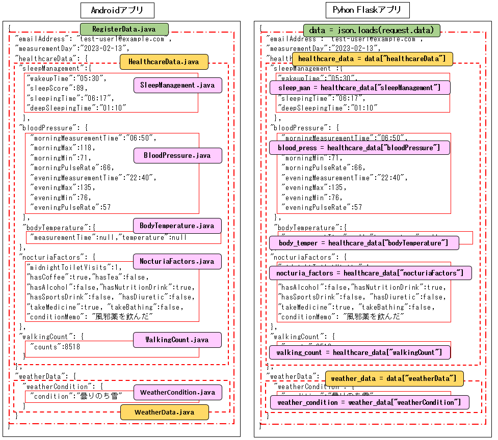Click conditionMemo line in Android panel
Screen dimensions: 498x440
tap(90, 317)
